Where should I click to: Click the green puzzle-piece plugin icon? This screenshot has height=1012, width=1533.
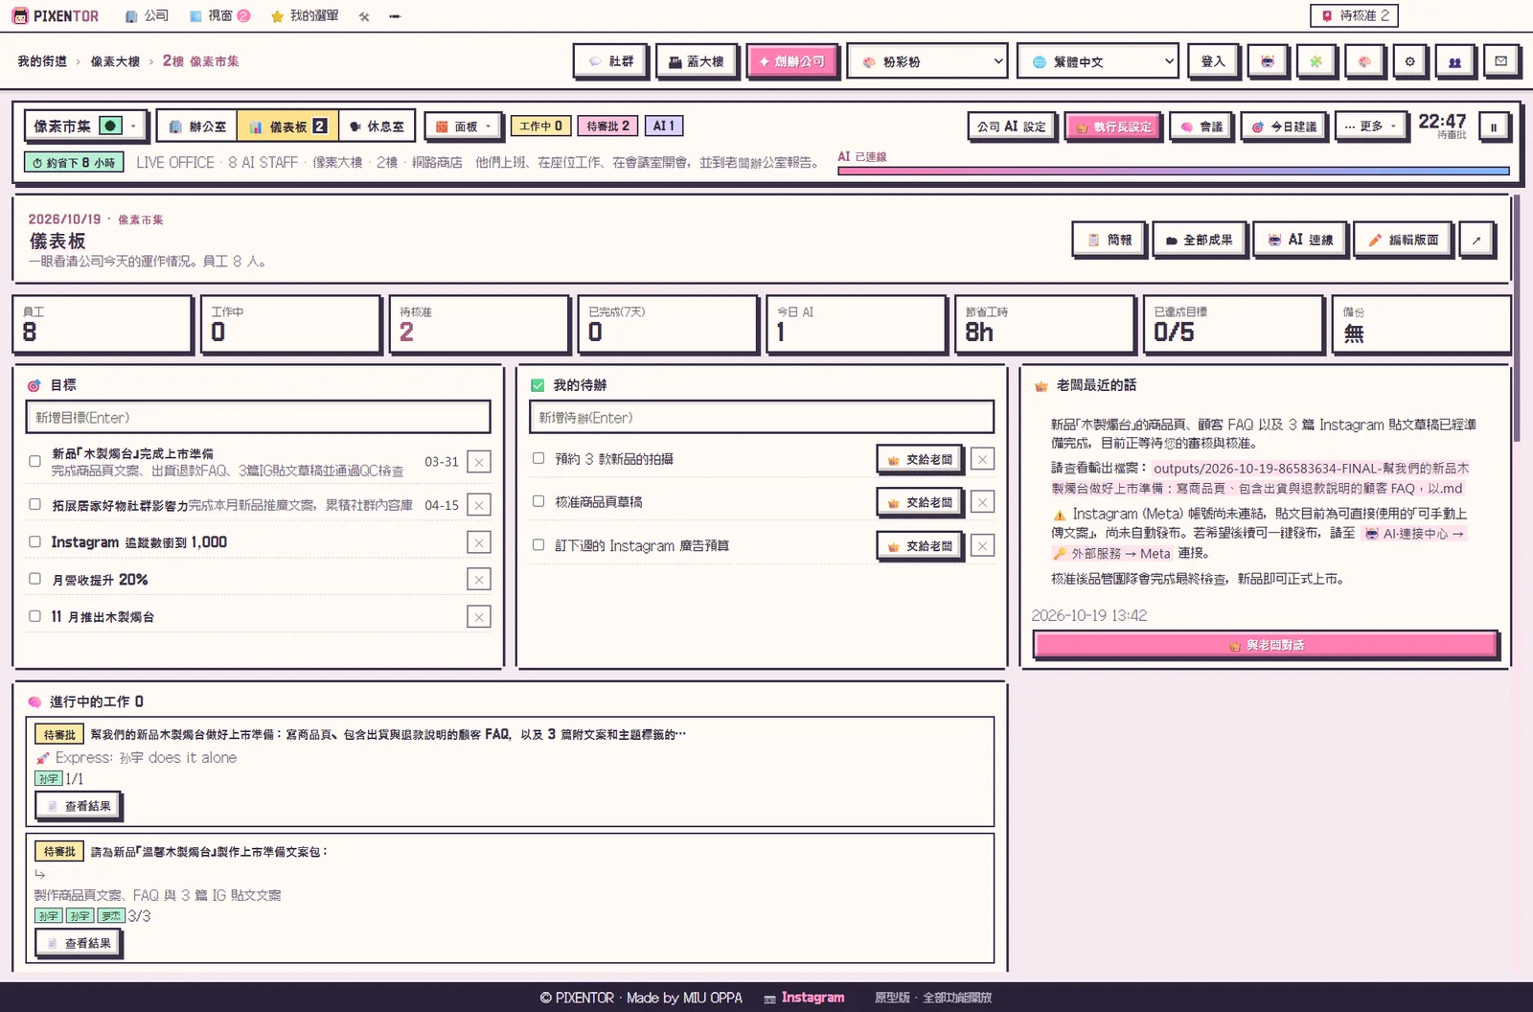(x=1316, y=61)
